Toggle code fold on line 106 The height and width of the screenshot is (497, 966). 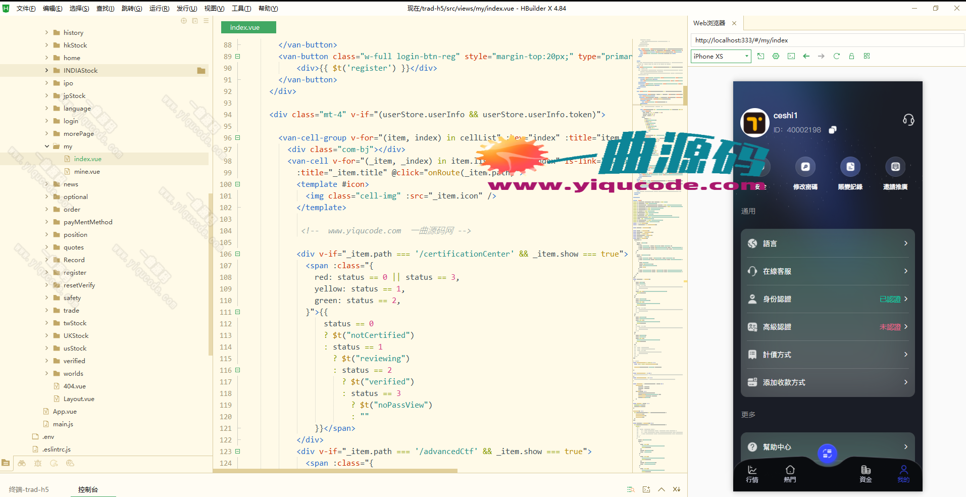[238, 254]
